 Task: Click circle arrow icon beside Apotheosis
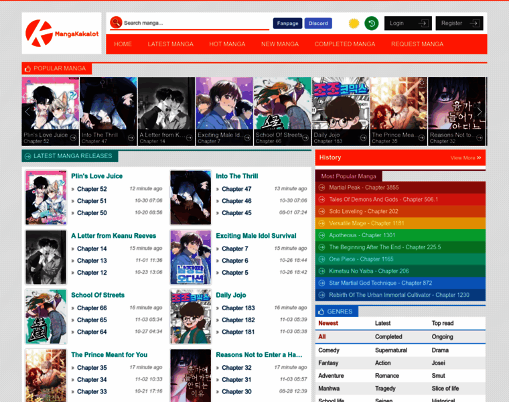click(321, 235)
